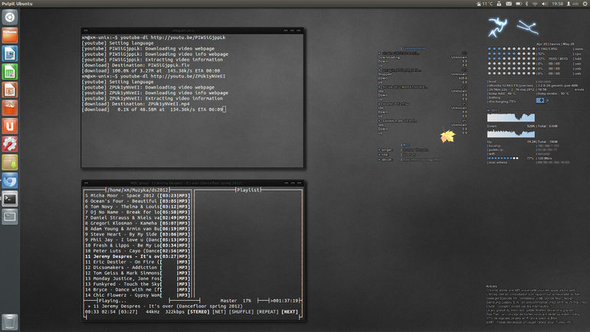
Task: Open the Files manager from the launcher
Action: [10, 36]
